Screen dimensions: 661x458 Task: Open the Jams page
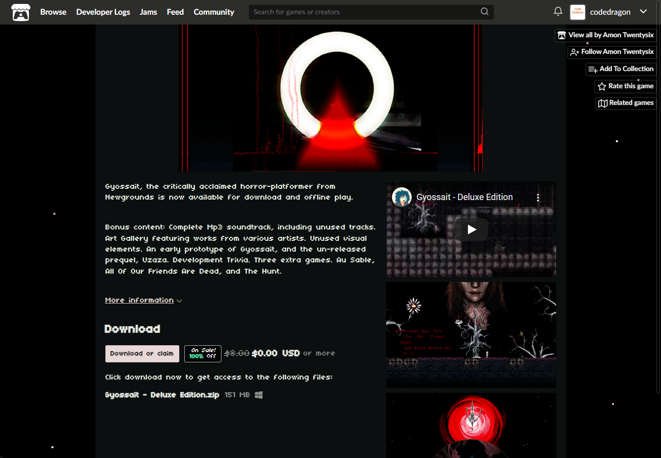148,12
